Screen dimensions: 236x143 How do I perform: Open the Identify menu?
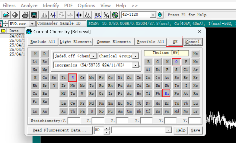[51, 5]
